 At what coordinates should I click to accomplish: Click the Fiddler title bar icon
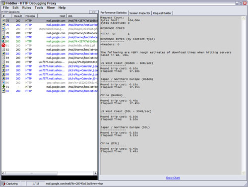(x=3, y=3)
